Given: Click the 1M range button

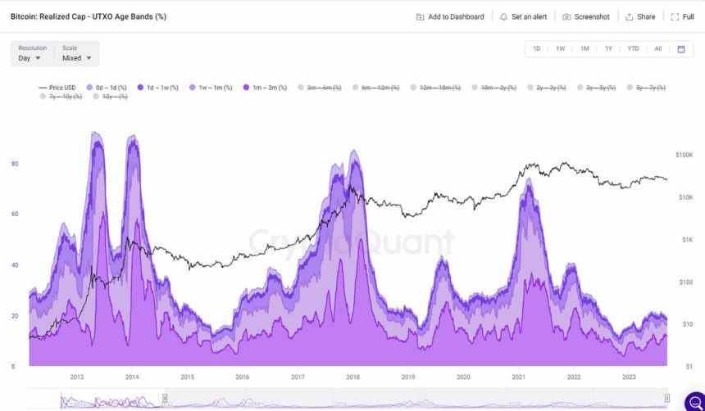Looking at the screenshot, I should coord(584,48).
